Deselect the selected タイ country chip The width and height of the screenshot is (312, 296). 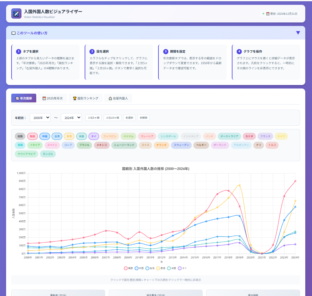tap(94, 136)
